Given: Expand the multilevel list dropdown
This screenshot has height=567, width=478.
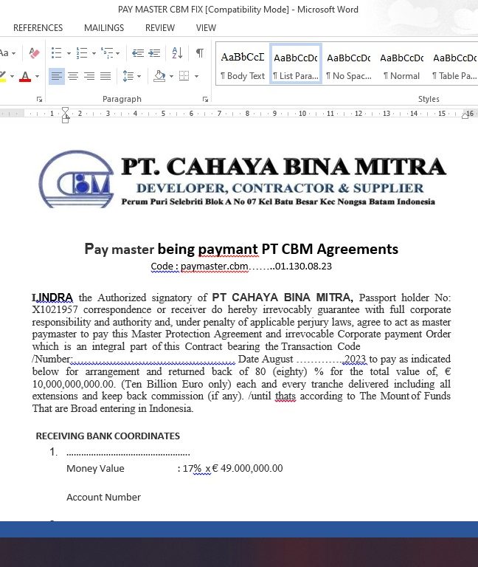Looking at the screenshot, I should tap(118, 53).
